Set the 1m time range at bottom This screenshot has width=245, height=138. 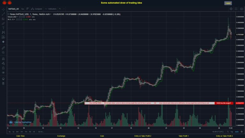[26, 132]
